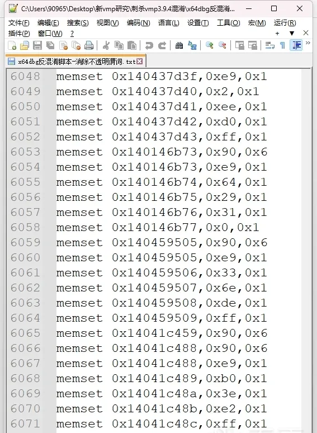The width and height of the screenshot is (317, 433).
Task: Click the Replace icon
Action: pos(192,45)
